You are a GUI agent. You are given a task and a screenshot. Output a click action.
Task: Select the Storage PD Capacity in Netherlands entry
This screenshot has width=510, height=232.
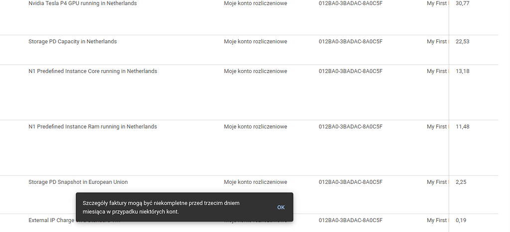tap(73, 42)
